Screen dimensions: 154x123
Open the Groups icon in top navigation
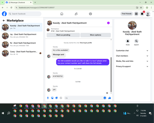pos(91,14)
